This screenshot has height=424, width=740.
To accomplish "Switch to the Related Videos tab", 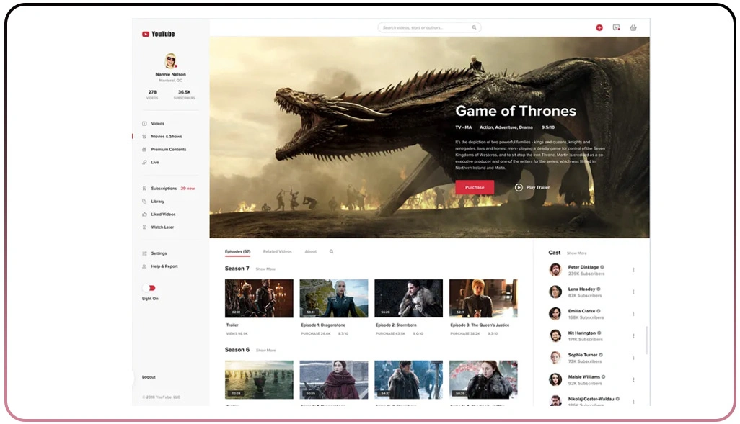I will pos(277,252).
